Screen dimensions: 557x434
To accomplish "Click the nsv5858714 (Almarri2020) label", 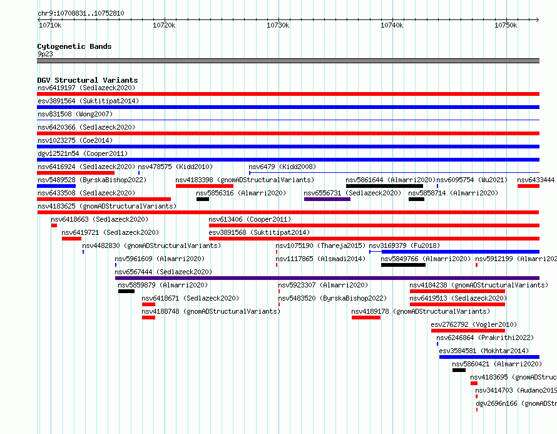I will tap(453, 193).
